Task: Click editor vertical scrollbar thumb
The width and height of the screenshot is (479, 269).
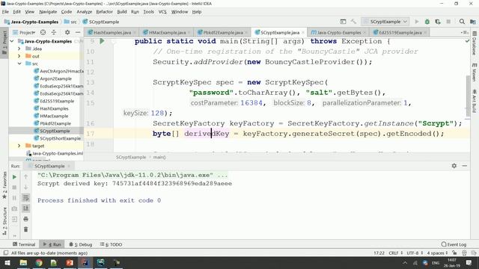Action: pyautogui.click(x=468, y=96)
